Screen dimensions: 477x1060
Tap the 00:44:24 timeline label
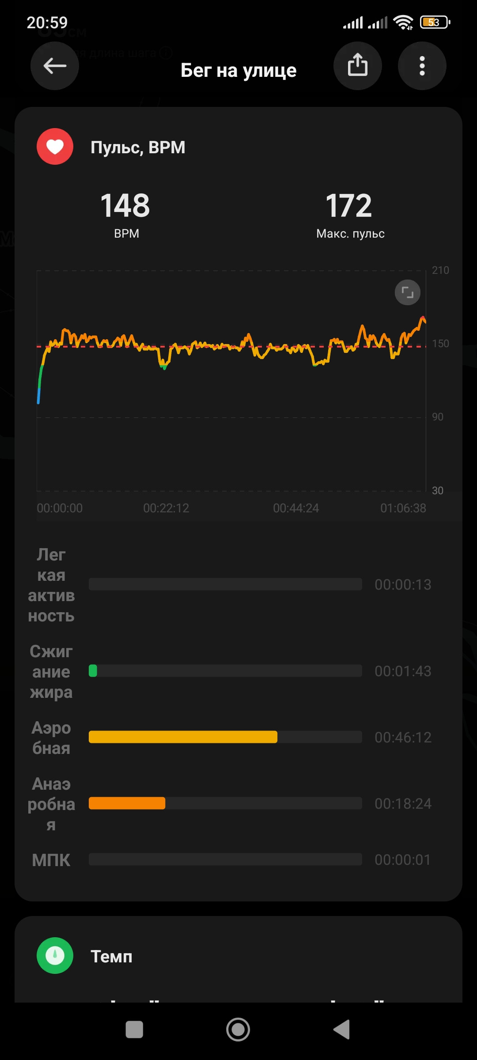tap(296, 508)
